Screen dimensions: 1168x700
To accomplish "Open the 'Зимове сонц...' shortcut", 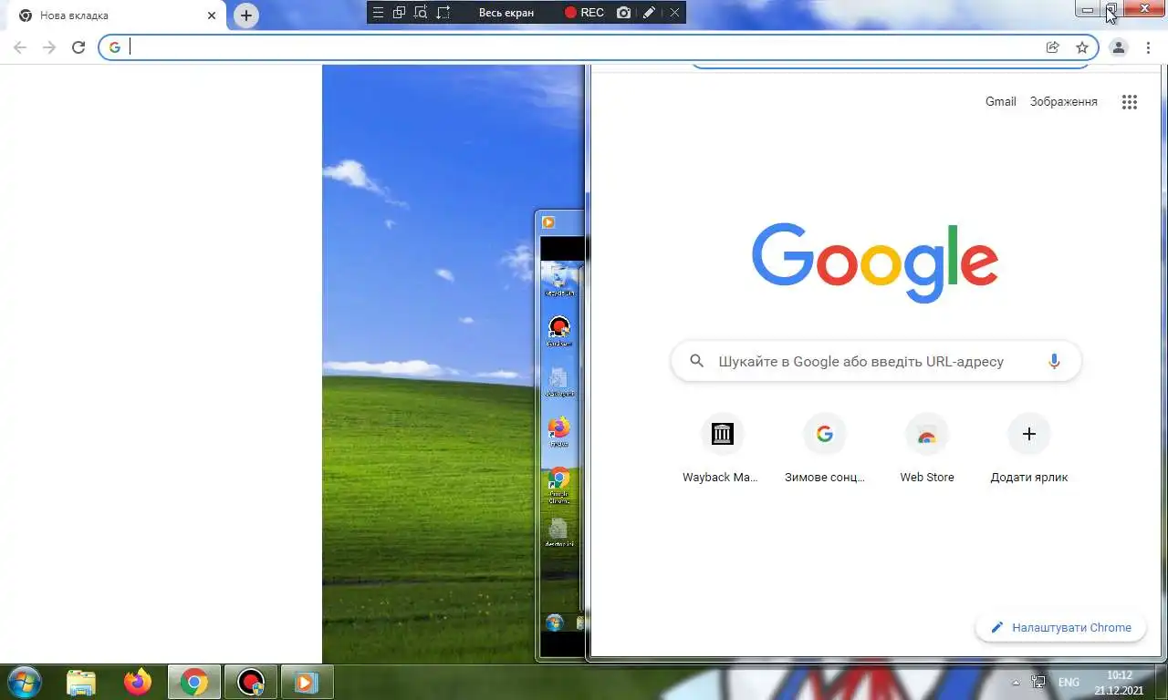I will pyautogui.click(x=825, y=448).
